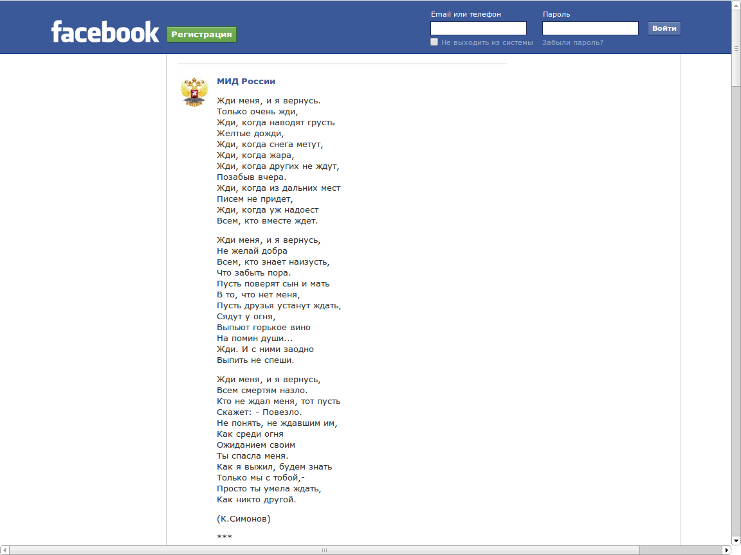Image resolution: width=741 pixels, height=555 pixels.
Task: Click the Войти login button
Action: pyautogui.click(x=664, y=28)
